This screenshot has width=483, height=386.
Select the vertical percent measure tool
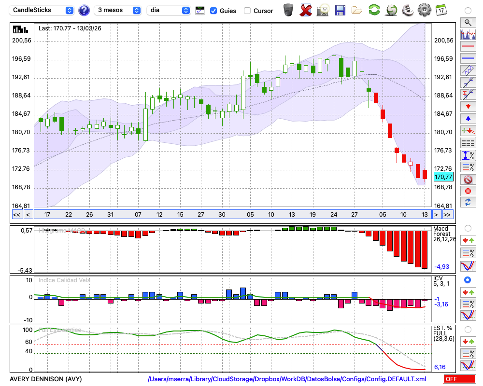pos(468,155)
